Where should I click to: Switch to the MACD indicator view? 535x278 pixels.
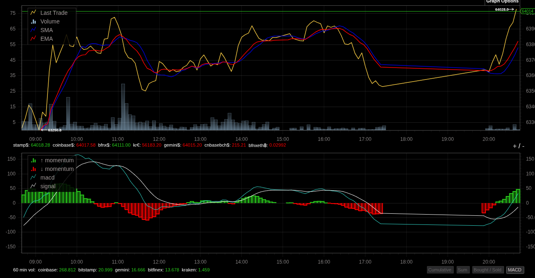(x=515, y=270)
